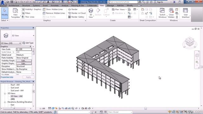203x114 pixels.
Task: Expand the Select panel dropdown
Action: pyautogui.click(x=4, y=20)
